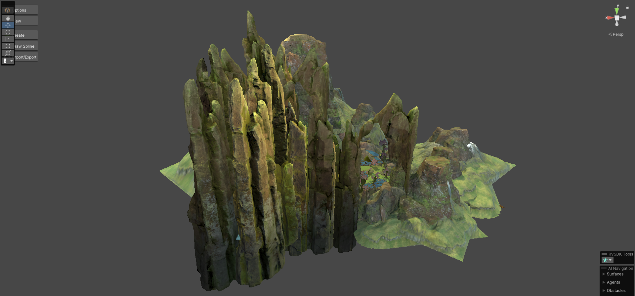This screenshot has width=635, height=296.
Task: Click the cube tool-context icon
Action: point(8,10)
